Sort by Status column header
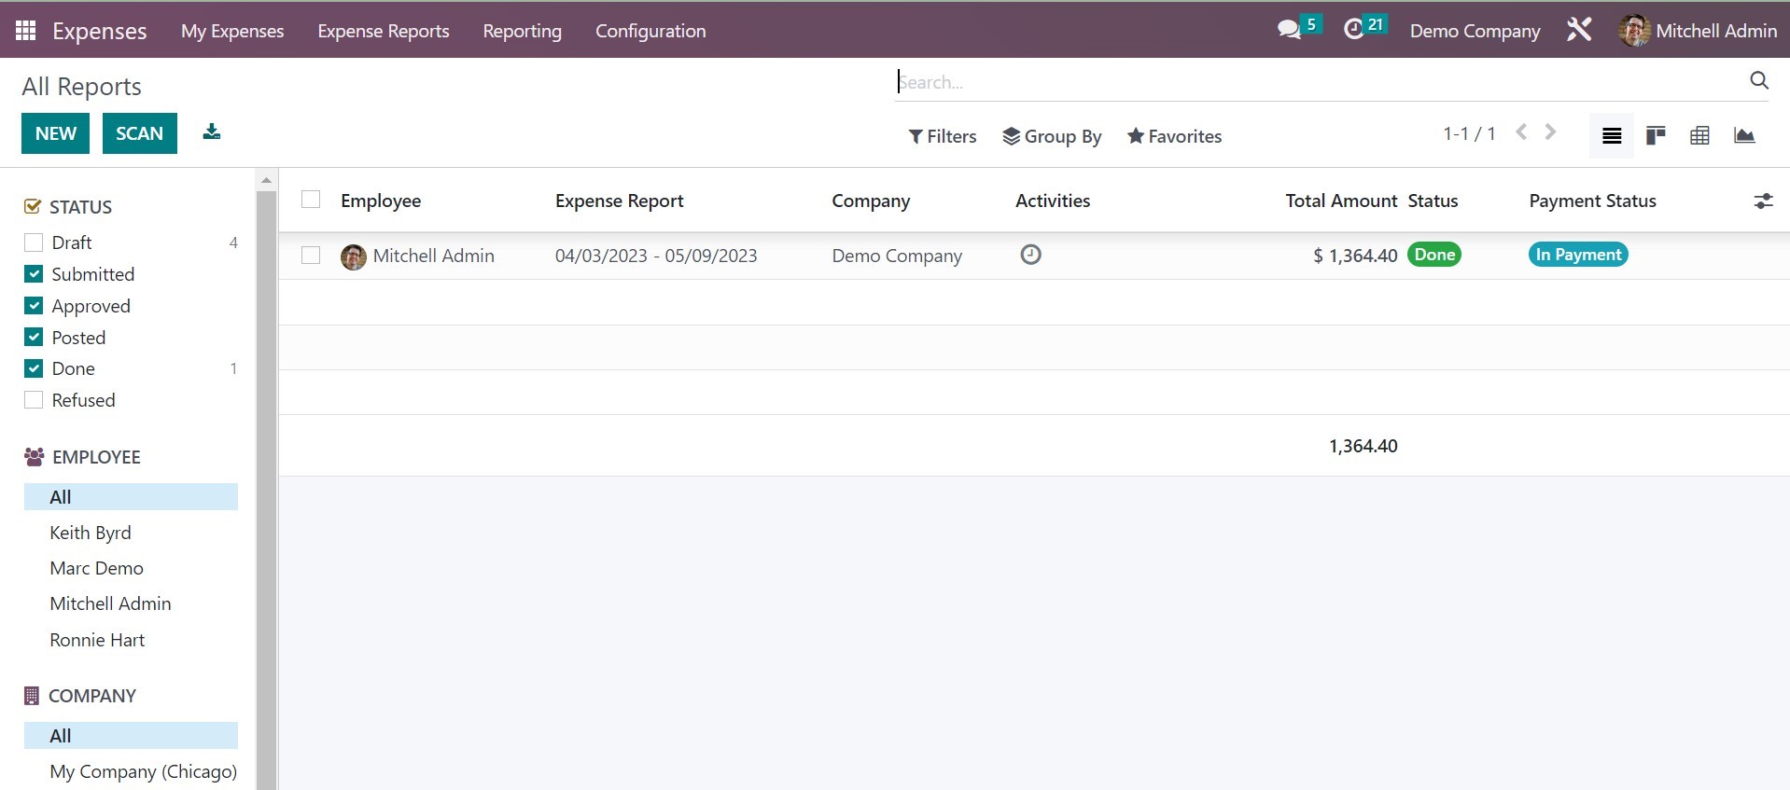1790x790 pixels. [1433, 201]
